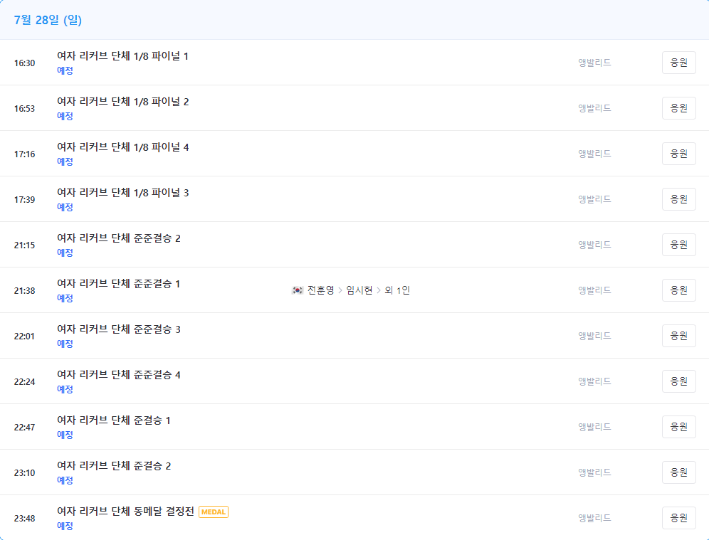Click 응원 button for 동메달 결정전
This screenshot has height=540, width=709.
click(x=678, y=518)
